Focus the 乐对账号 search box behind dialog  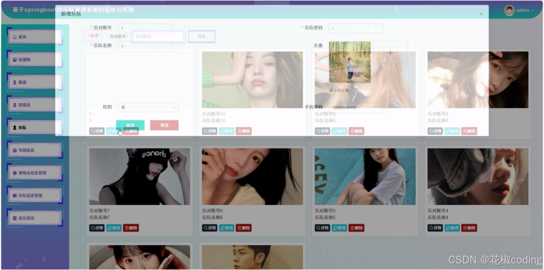pos(158,36)
